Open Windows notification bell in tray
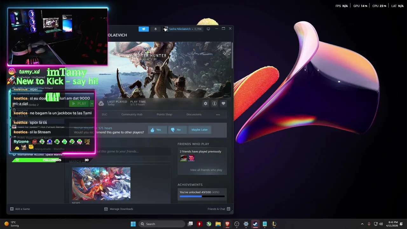Viewport: 407px width, 229px height. click(401, 224)
